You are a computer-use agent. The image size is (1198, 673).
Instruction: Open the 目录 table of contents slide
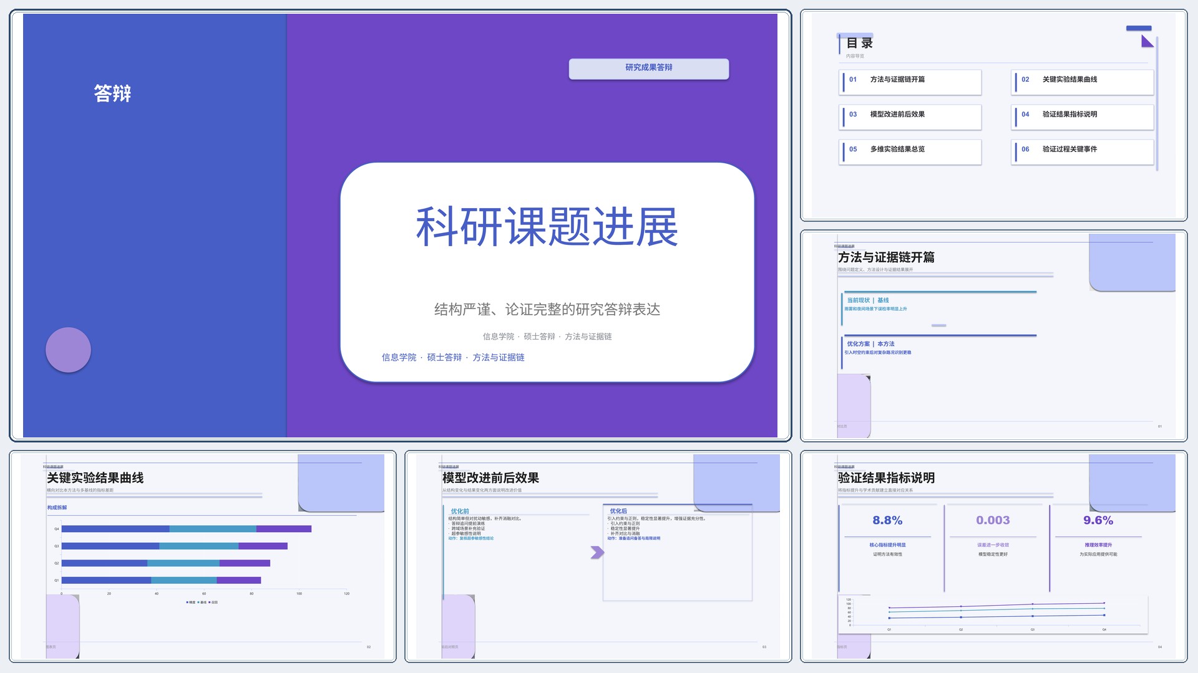(993, 115)
